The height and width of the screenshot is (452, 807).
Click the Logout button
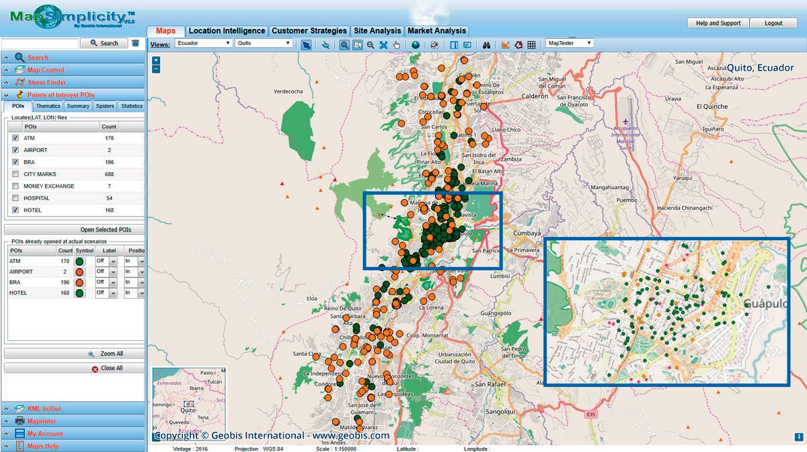pos(774,23)
